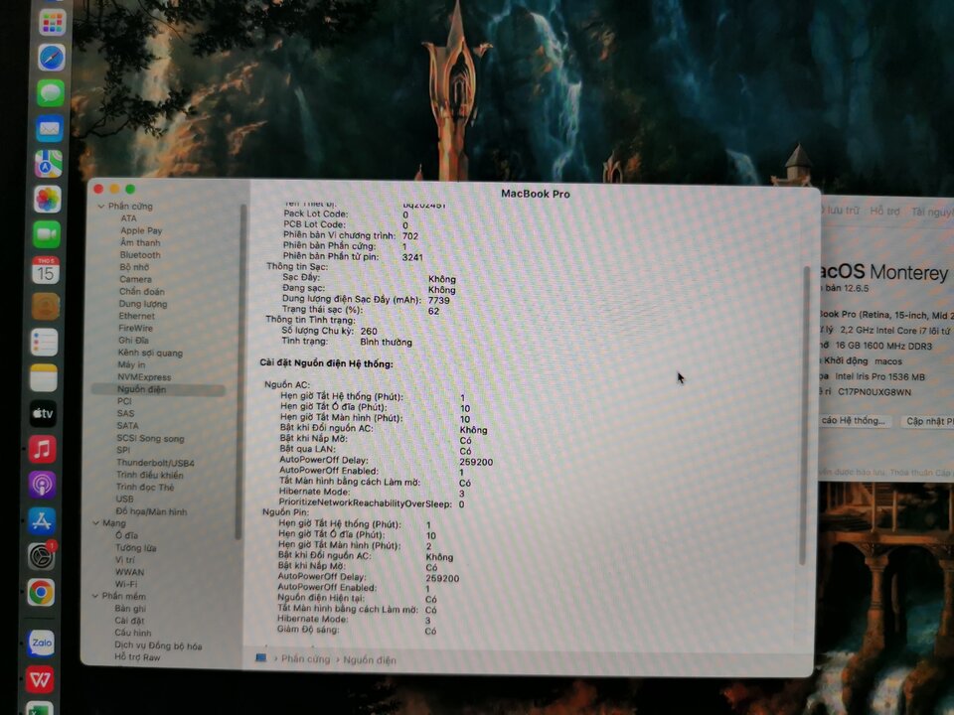Select Wi-Fi under Mạng
The height and width of the screenshot is (715, 954).
(x=126, y=584)
